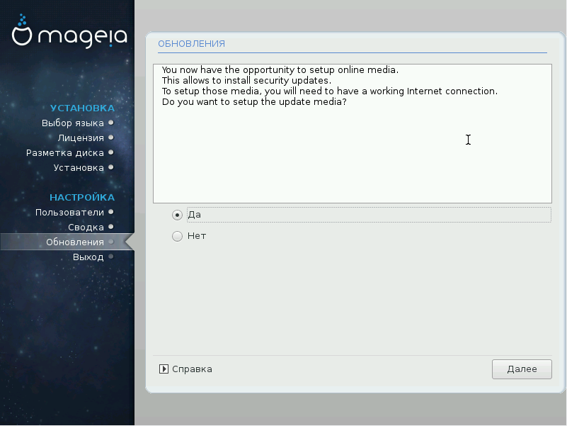This screenshot has height=426, width=567.
Task: Click the 'Далее' button
Action: click(x=522, y=369)
